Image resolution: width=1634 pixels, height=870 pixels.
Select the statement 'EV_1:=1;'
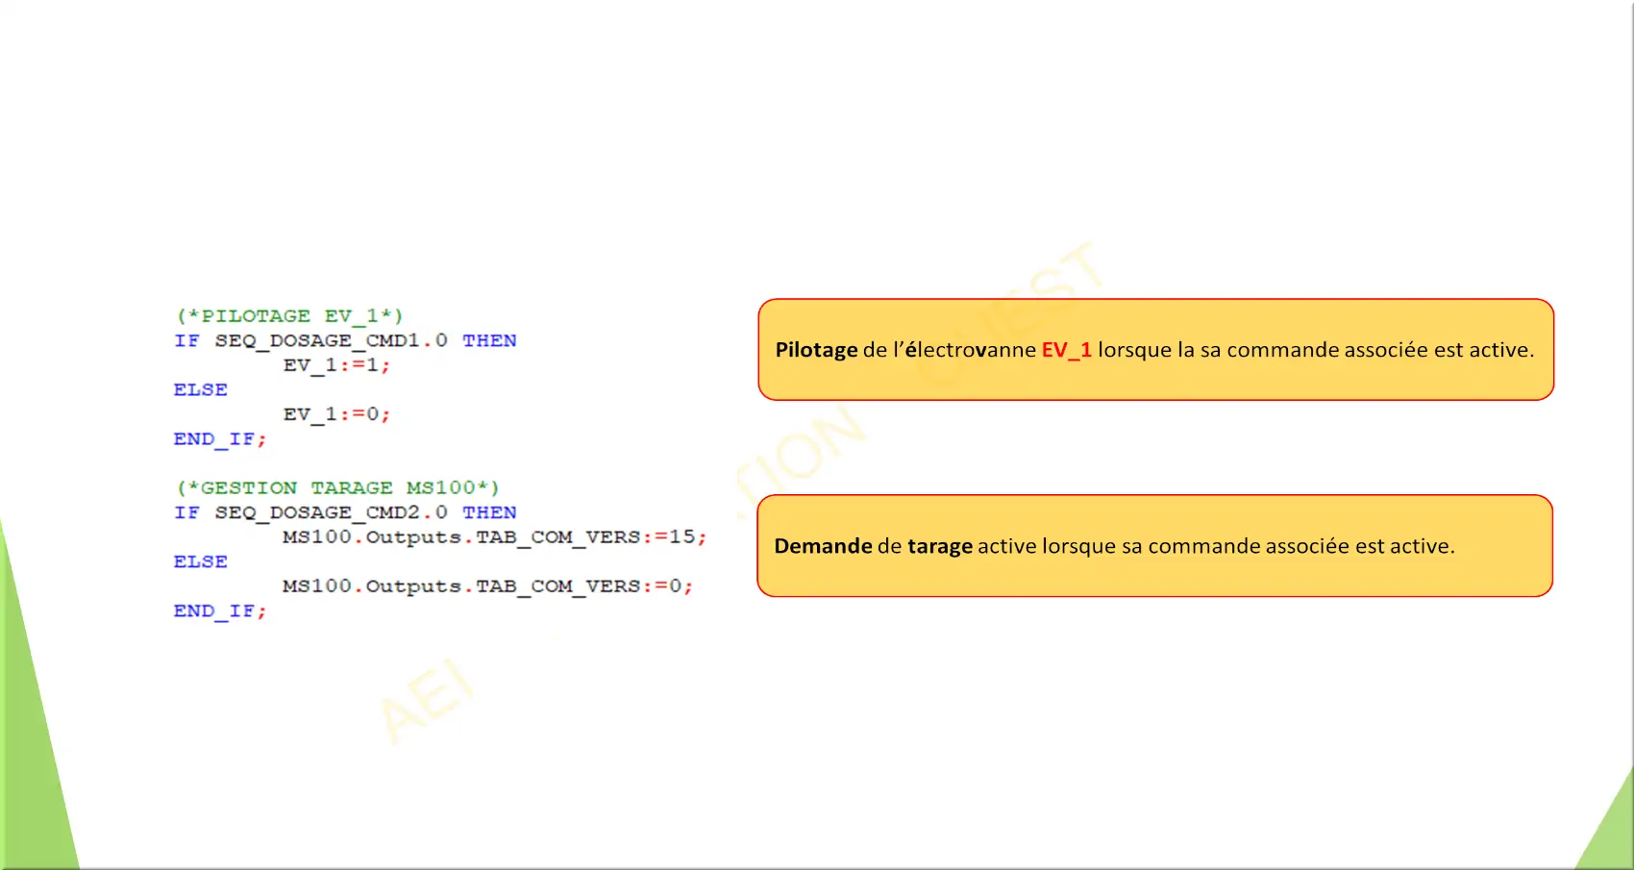pyautogui.click(x=336, y=365)
